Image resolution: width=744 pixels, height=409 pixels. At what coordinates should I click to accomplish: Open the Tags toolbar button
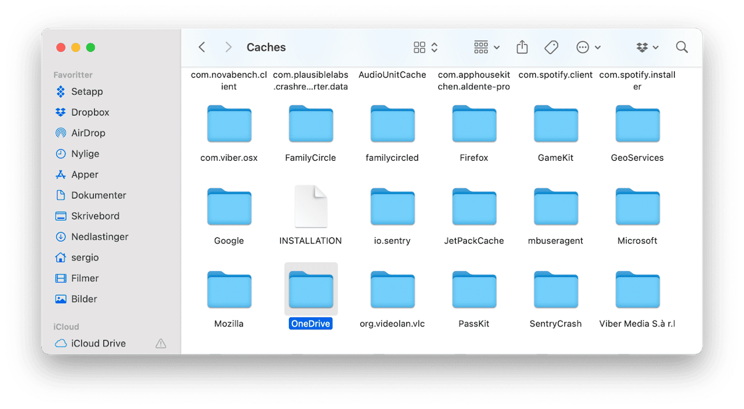551,47
